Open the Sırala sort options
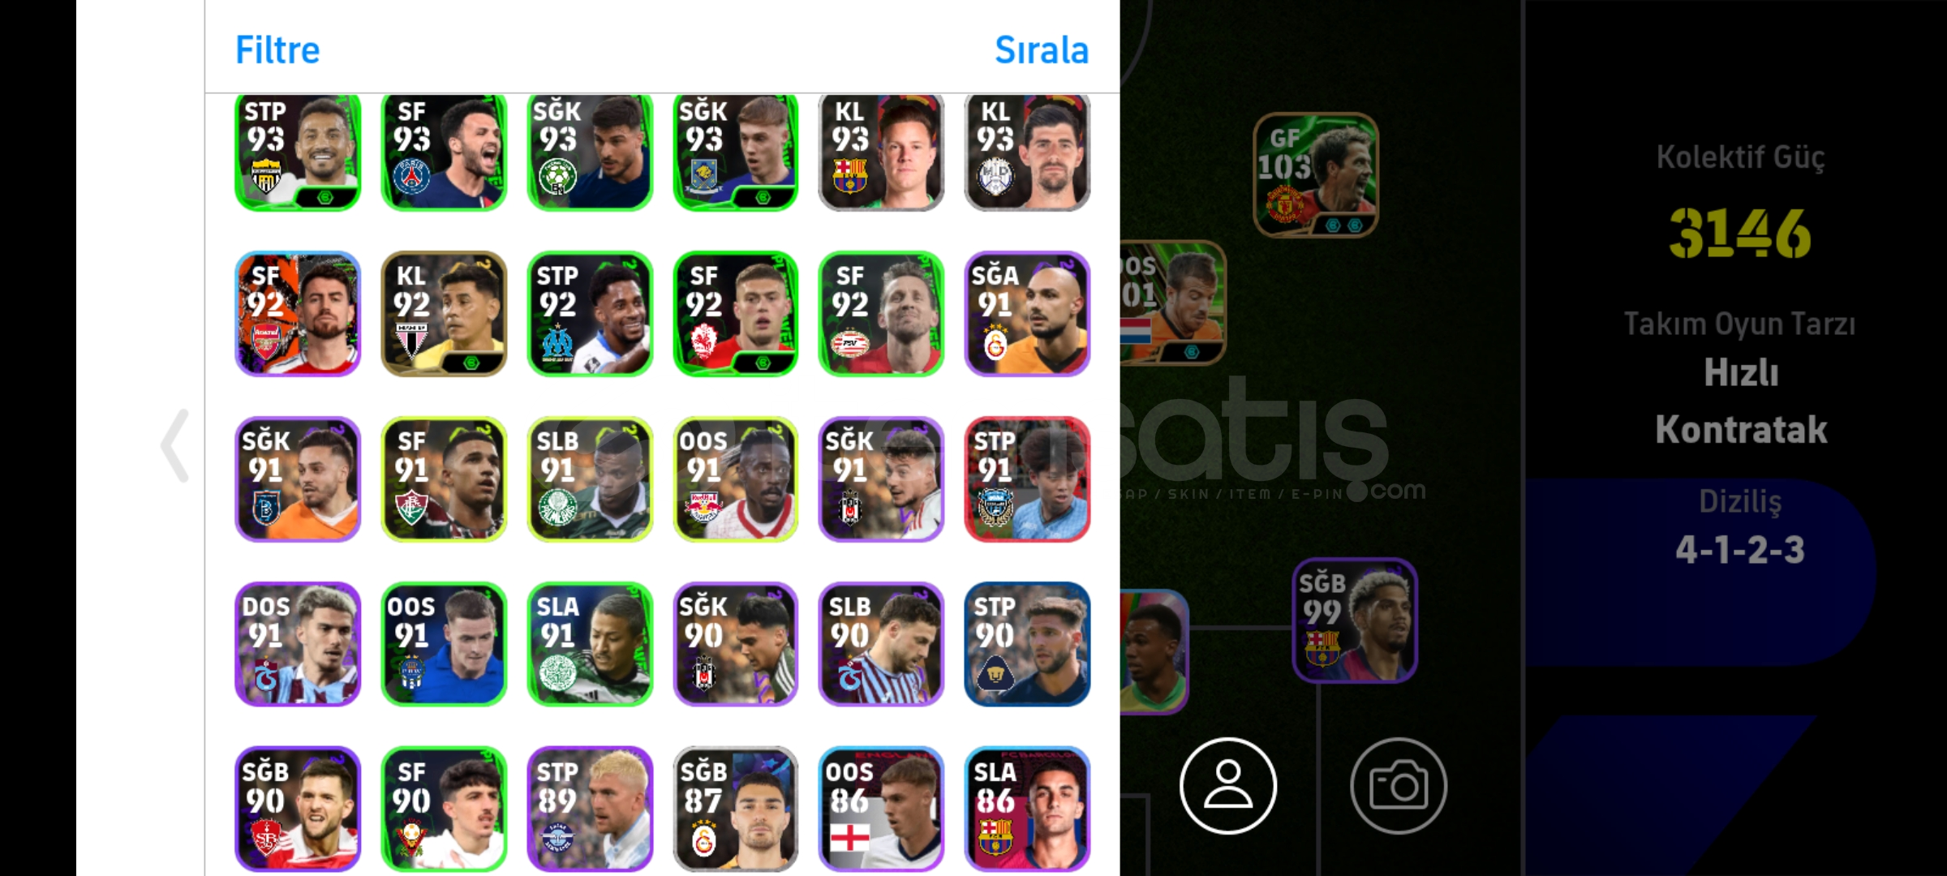 click(x=1042, y=50)
